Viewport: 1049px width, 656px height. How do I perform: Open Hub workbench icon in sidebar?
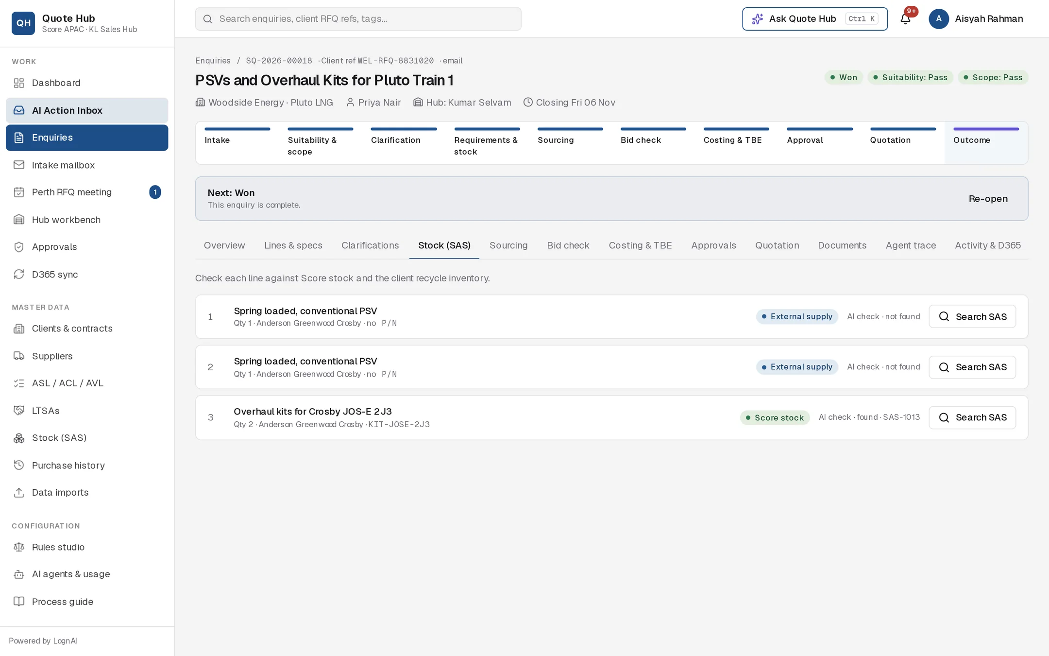(x=19, y=220)
